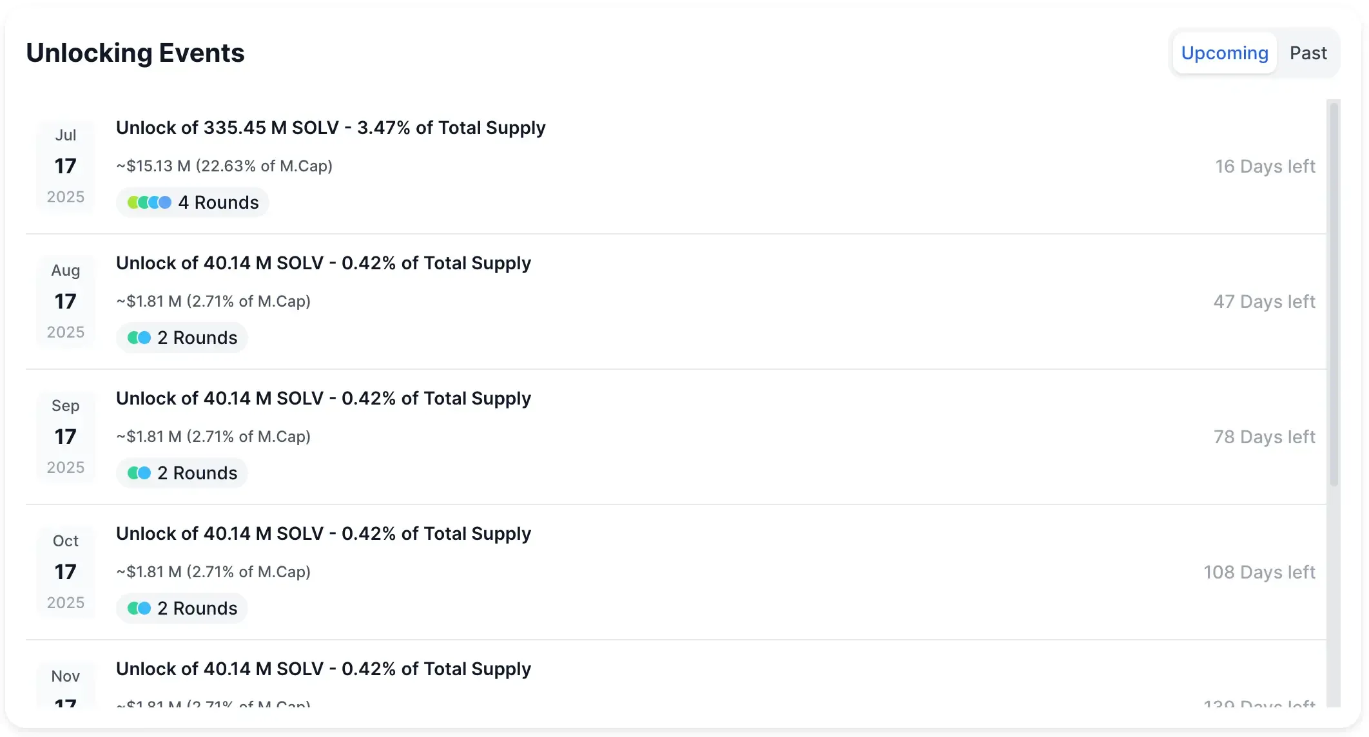Viewport: 1369px width, 737px height.
Task: Expand 2 Rounds badge for October unlock
Action: (x=197, y=608)
